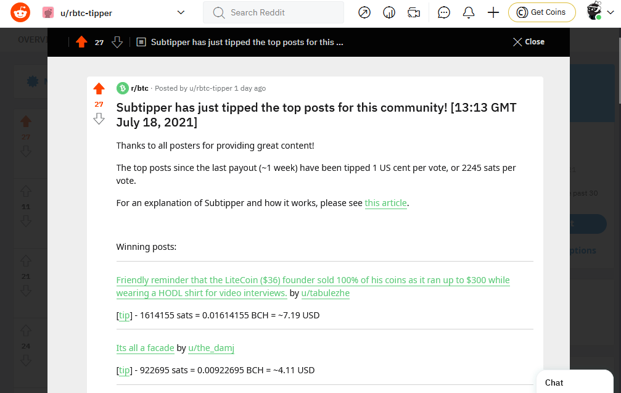Close the post overlay
Image resolution: width=621 pixels, height=393 pixels.
(528, 41)
